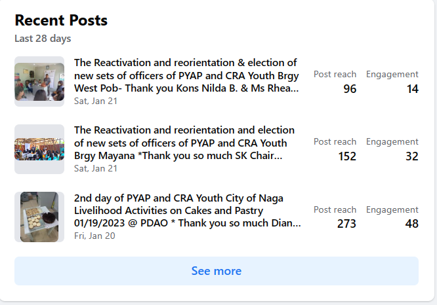Open the Livelihood Activities post title
437x305 pixels.
point(187,211)
